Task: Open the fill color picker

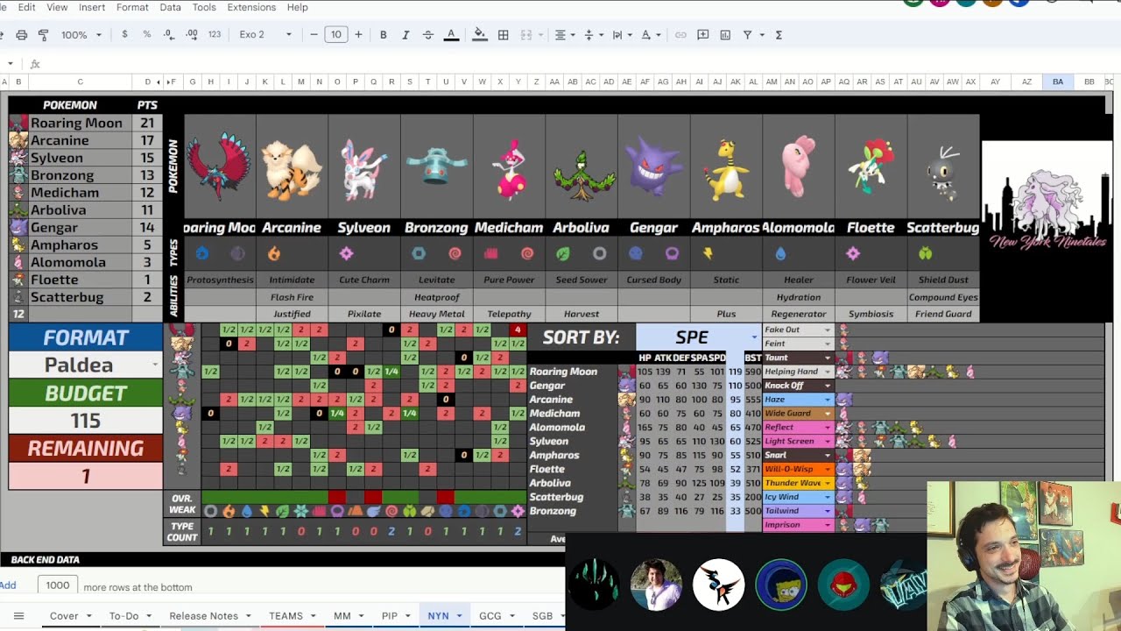Action: 480,35
